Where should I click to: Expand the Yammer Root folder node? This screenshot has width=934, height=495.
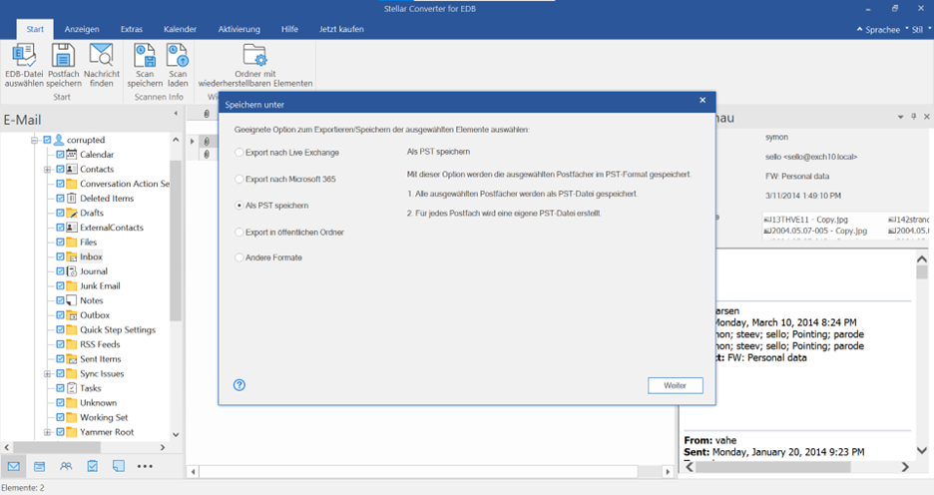48,432
